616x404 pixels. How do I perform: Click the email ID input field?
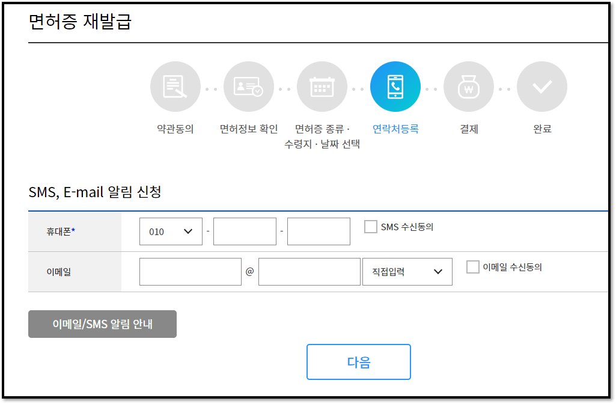point(189,271)
